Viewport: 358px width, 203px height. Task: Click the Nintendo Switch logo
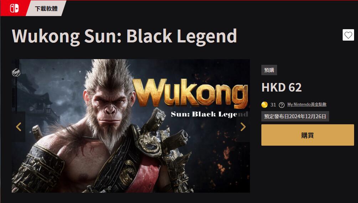[14, 8]
